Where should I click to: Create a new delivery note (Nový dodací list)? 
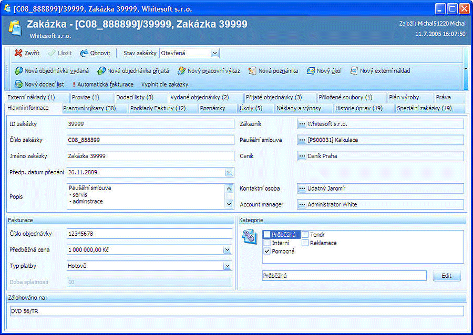pos(39,84)
